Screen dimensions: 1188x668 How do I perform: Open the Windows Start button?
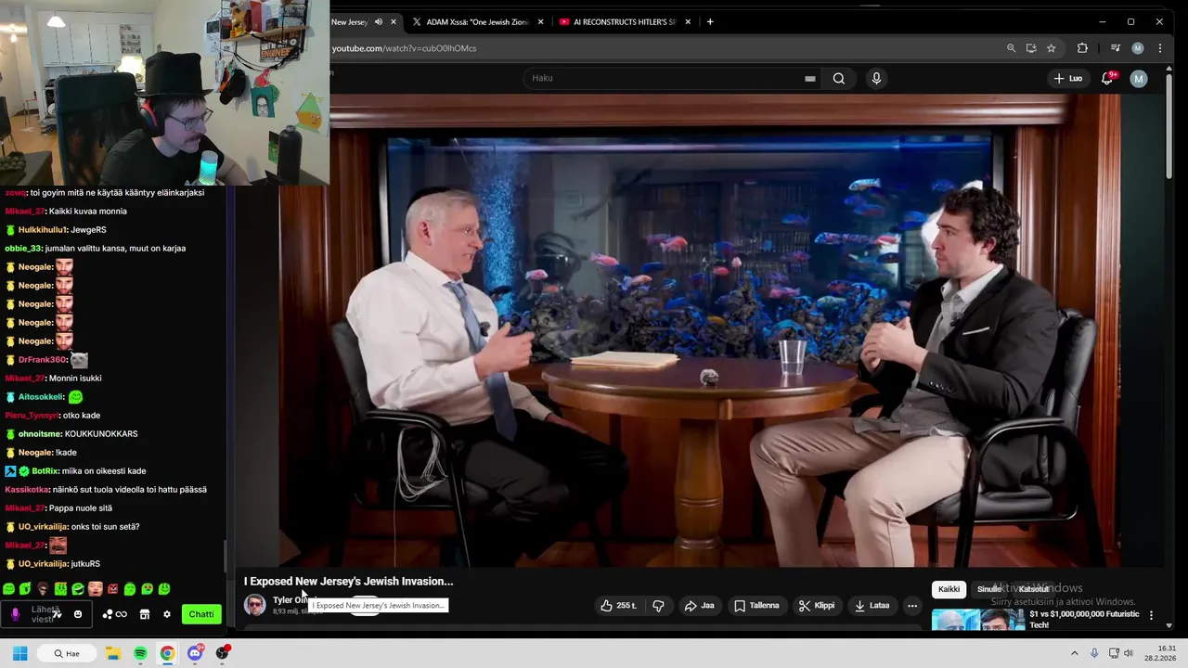coord(19,653)
